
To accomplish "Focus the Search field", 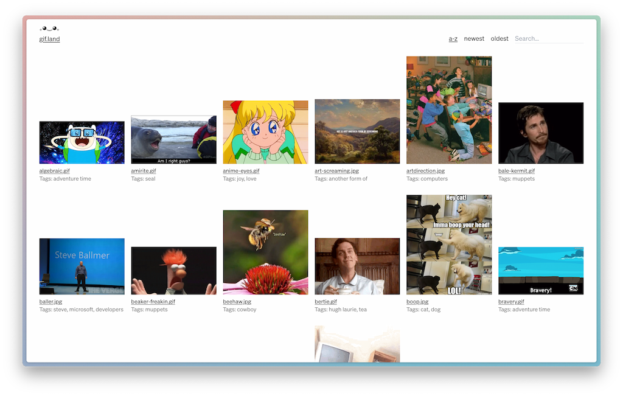I will click(x=549, y=38).
